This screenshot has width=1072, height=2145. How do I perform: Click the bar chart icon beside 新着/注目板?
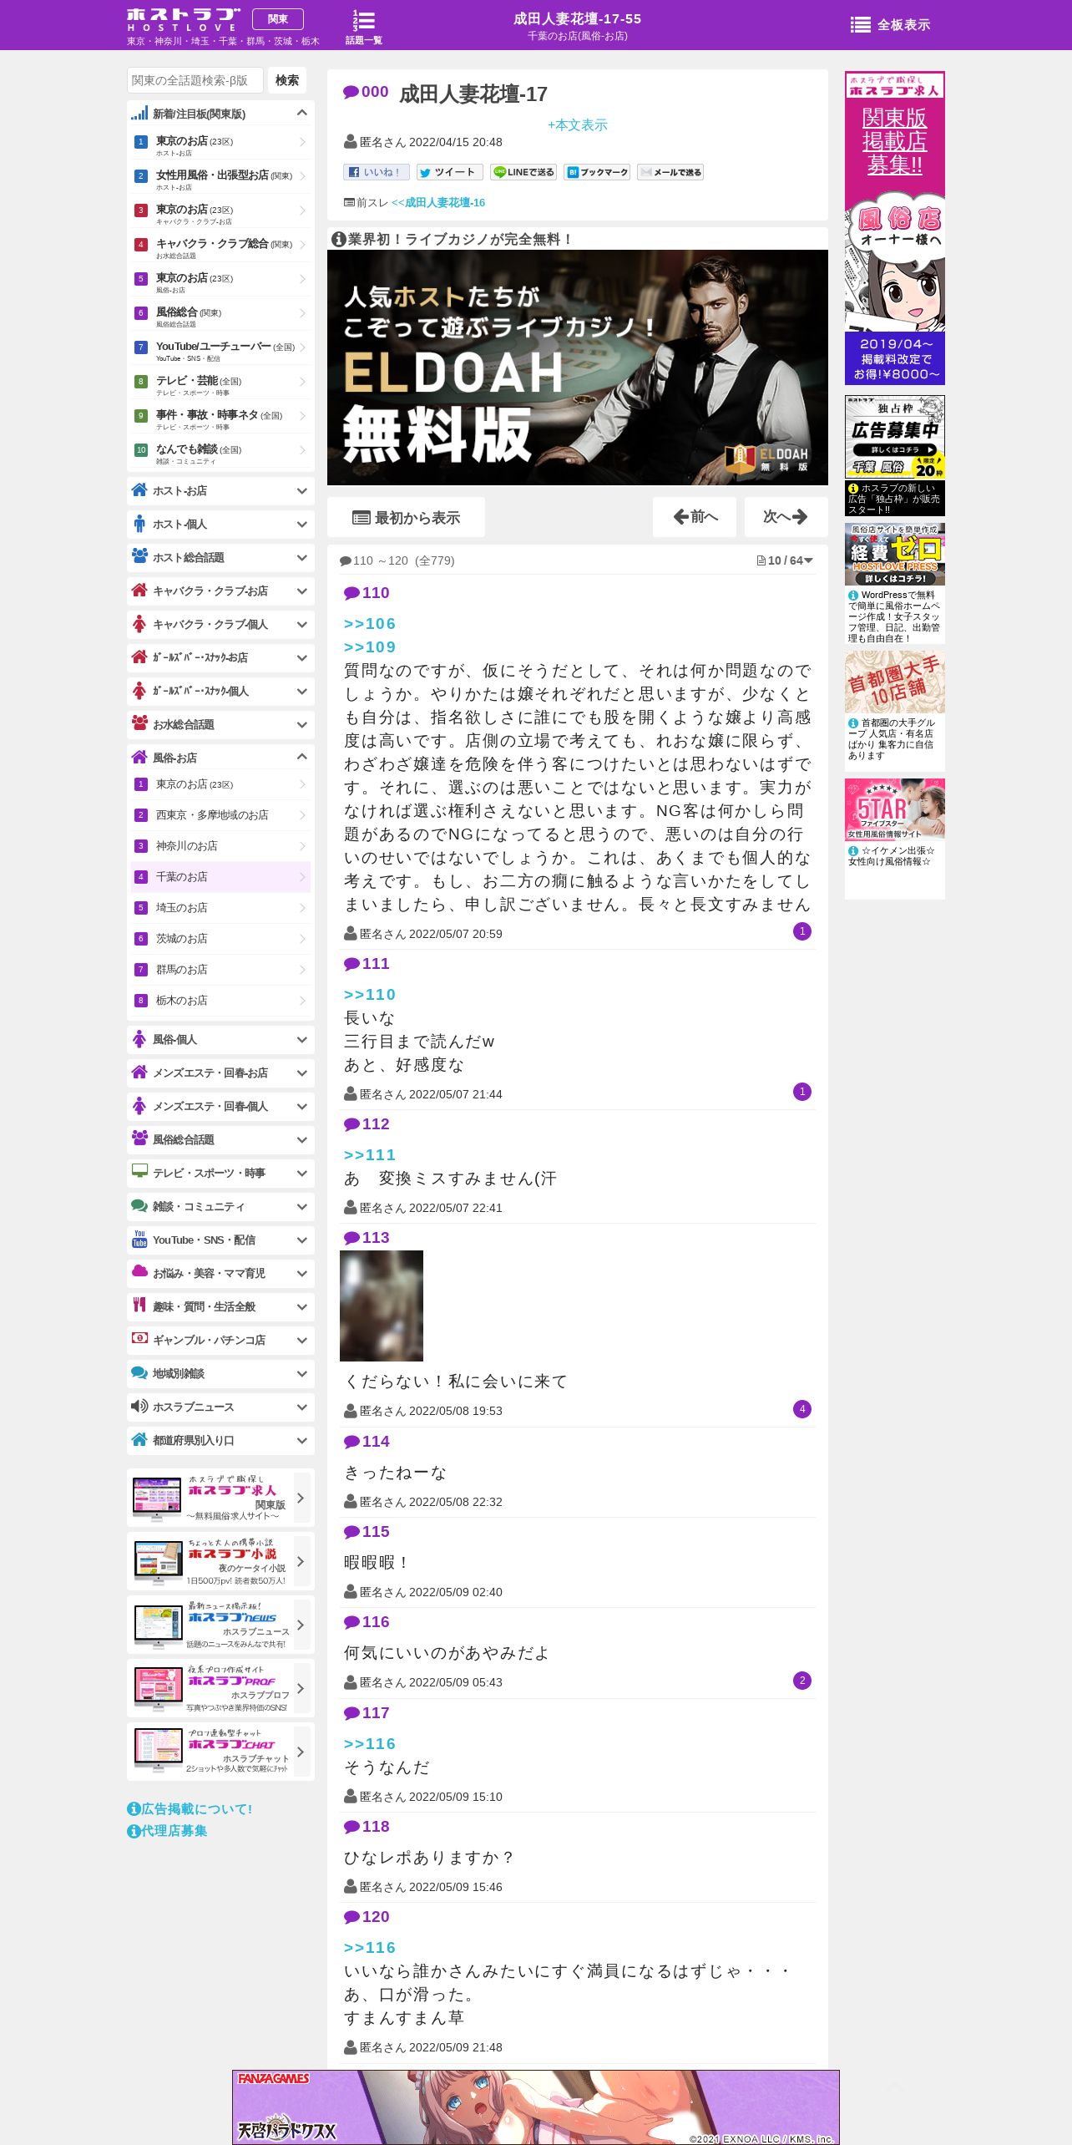click(139, 113)
